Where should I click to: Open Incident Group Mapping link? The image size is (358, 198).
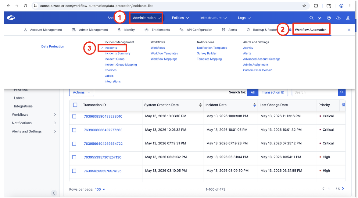120,65
